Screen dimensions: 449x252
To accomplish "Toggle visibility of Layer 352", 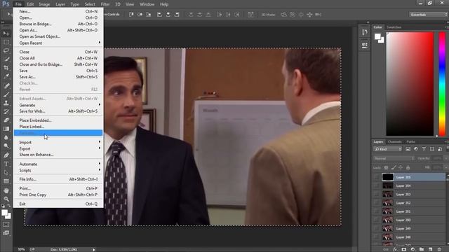I will (x=376, y=203).
